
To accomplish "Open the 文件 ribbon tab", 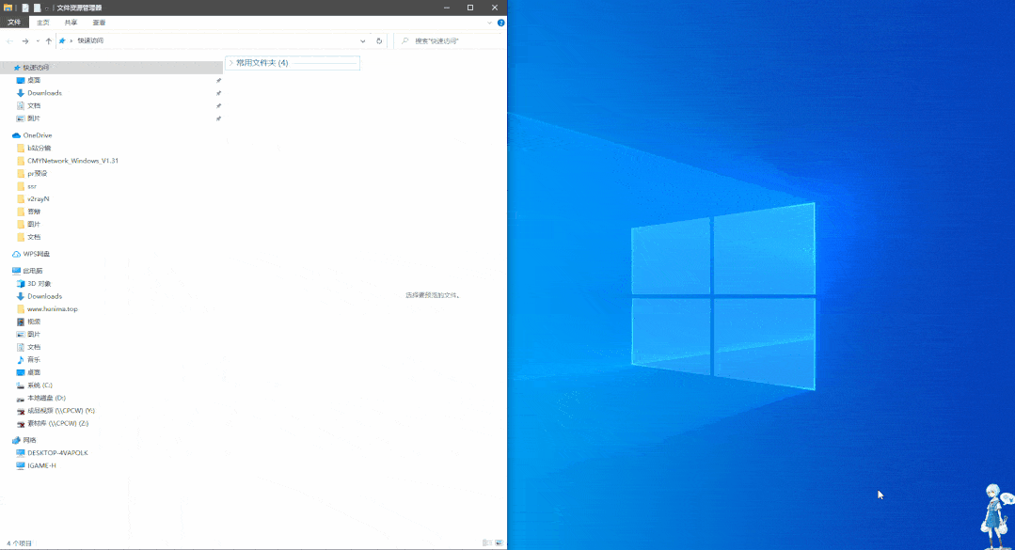I will tap(14, 23).
